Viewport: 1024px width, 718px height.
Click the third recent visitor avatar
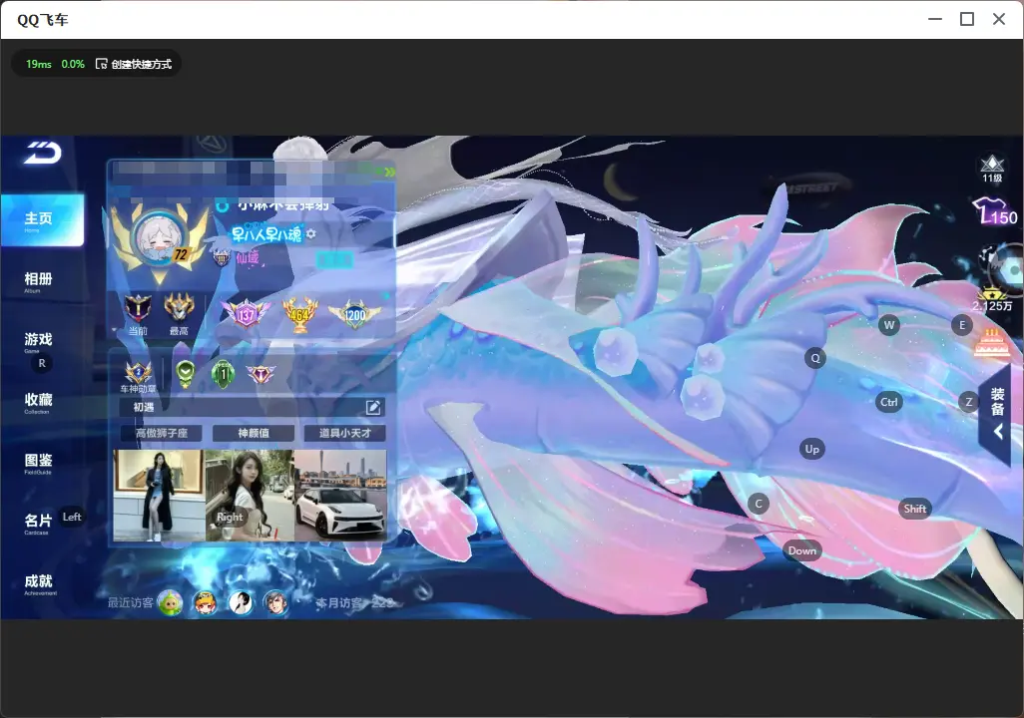click(x=241, y=602)
